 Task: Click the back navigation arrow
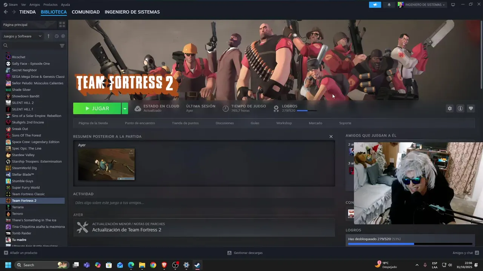[6, 12]
